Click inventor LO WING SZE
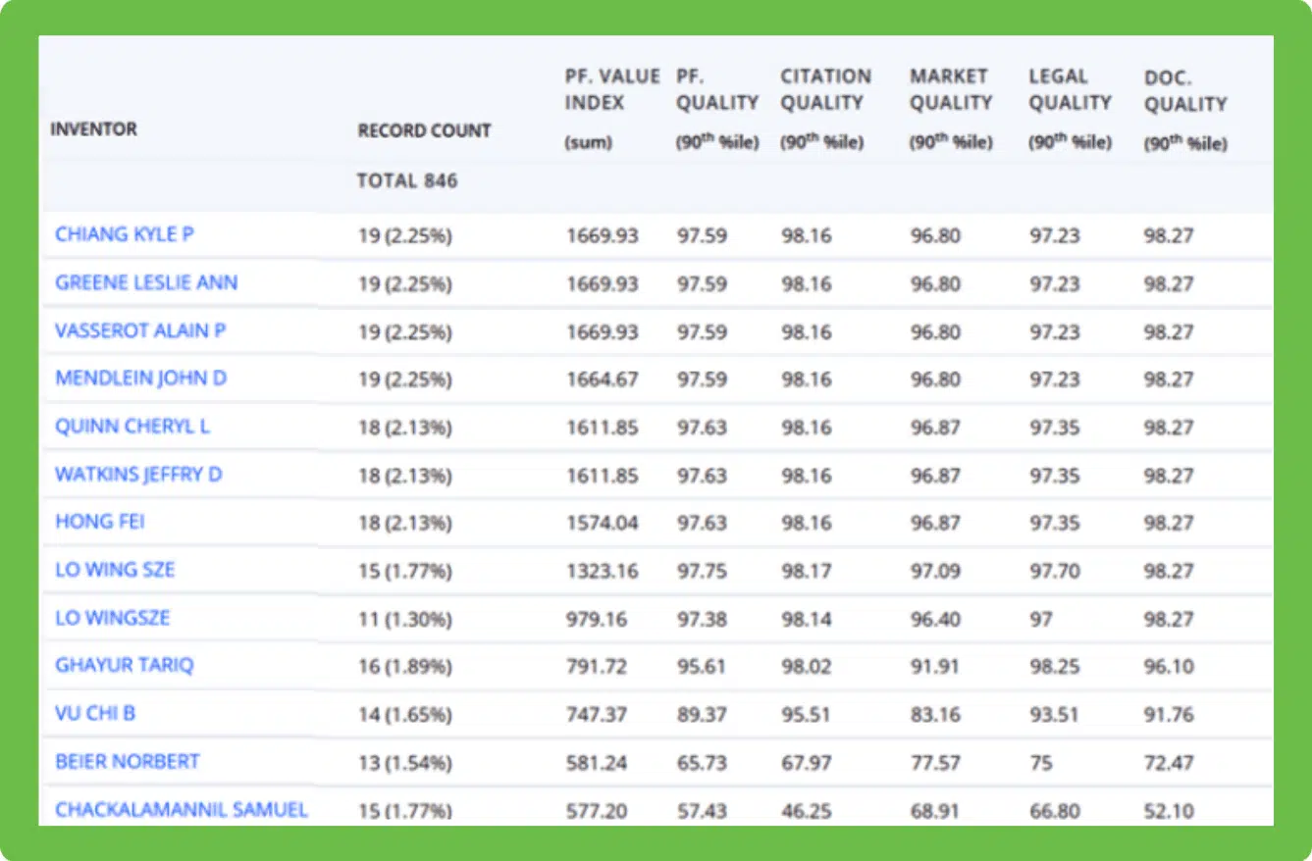1312x861 pixels. (x=115, y=570)
